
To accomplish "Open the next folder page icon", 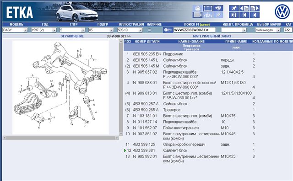I will [x=255, y=8].
